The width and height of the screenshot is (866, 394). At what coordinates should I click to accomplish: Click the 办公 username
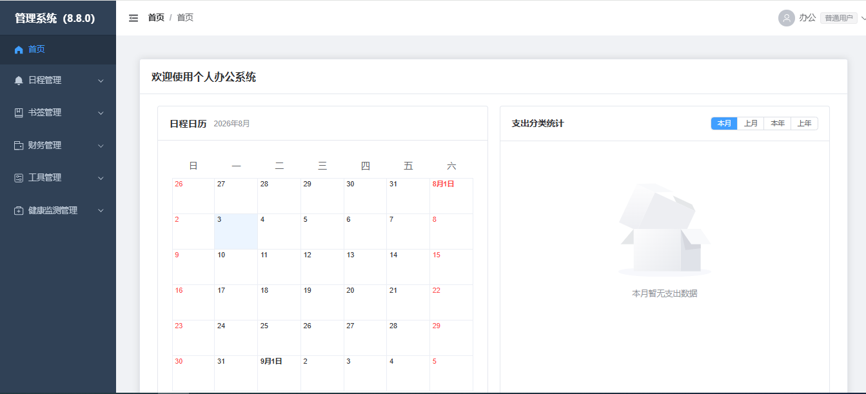(807, 18)
